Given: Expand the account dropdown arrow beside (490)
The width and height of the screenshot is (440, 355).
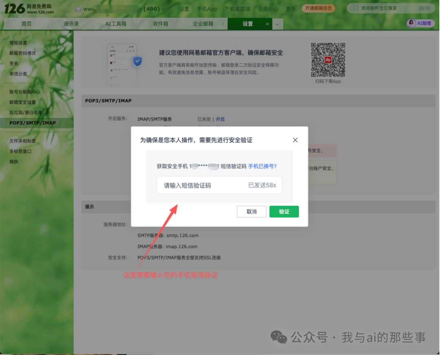Looking at the screenshot, I should (x=163, y=9).
